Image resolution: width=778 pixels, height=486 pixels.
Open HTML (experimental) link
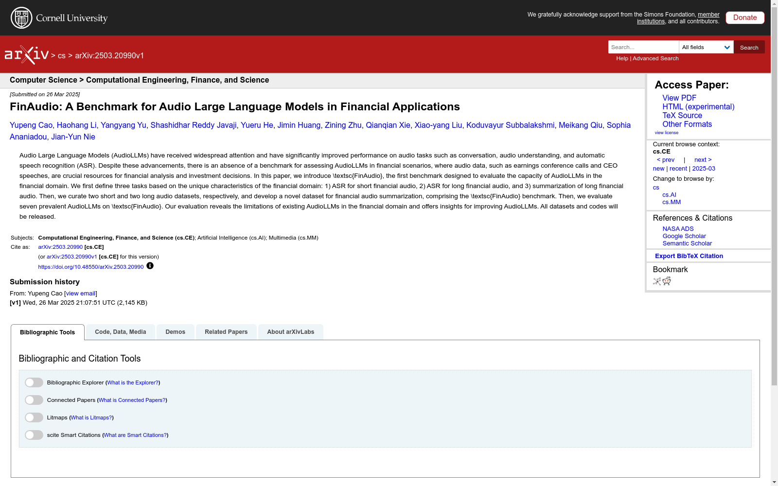coord(698,106)
